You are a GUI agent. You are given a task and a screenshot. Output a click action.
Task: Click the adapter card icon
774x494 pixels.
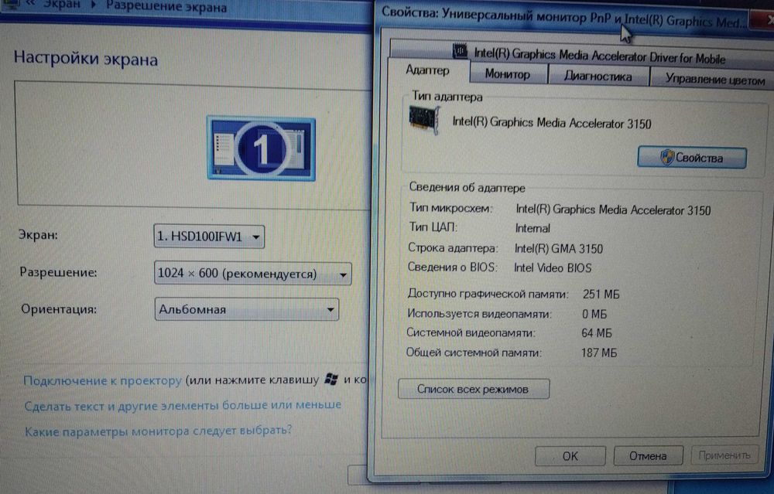[x=424, y=121]
